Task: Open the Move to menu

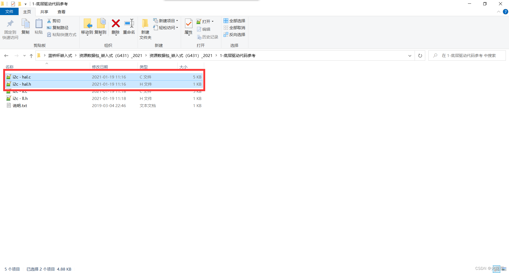Action: click(x=87, y=27)
